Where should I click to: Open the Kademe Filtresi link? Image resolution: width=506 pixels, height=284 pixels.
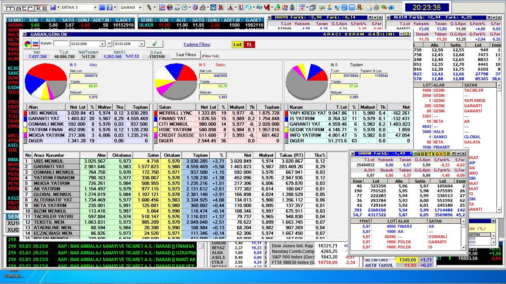(197, 44)
